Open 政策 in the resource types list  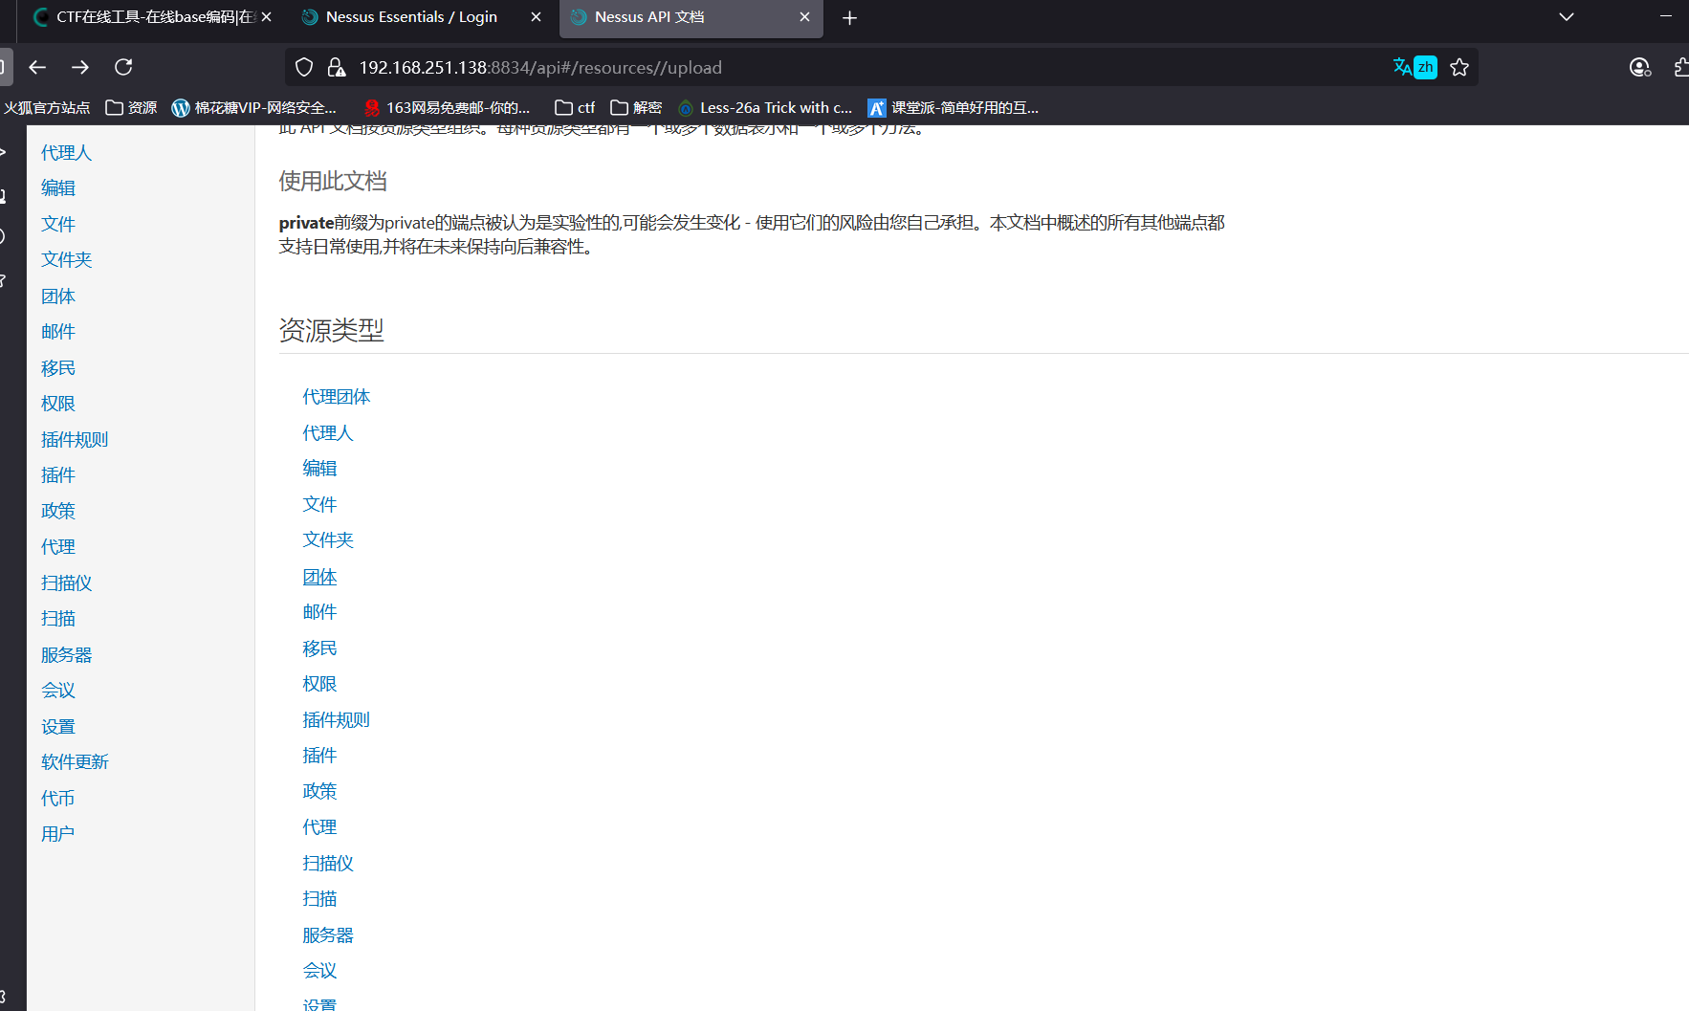(x=319, y=792)
